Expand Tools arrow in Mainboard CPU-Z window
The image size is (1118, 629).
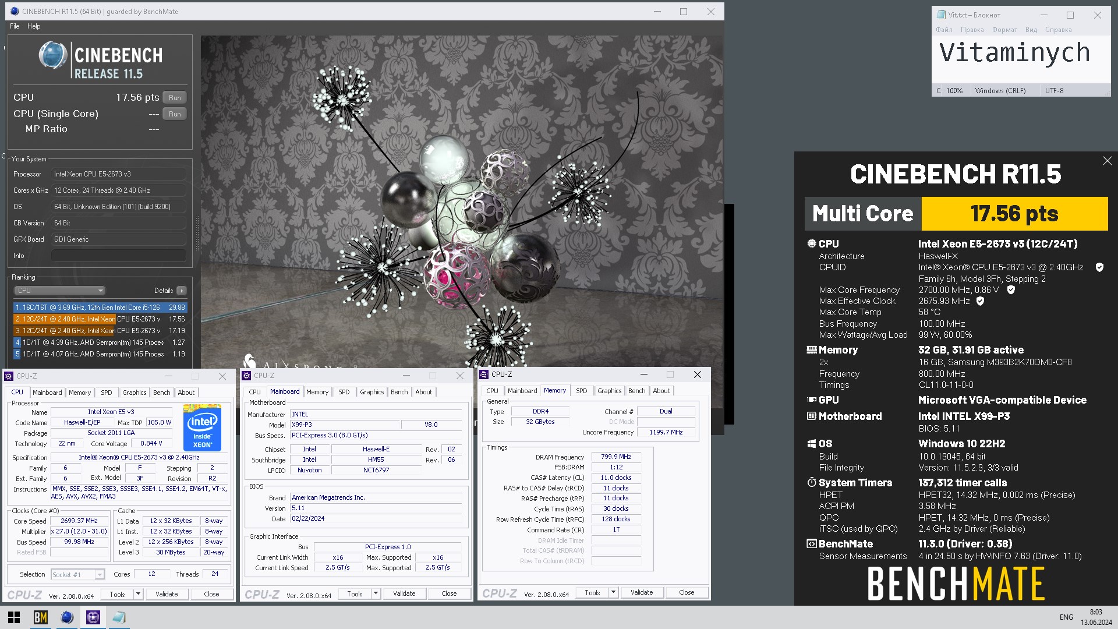click(376, 593)
